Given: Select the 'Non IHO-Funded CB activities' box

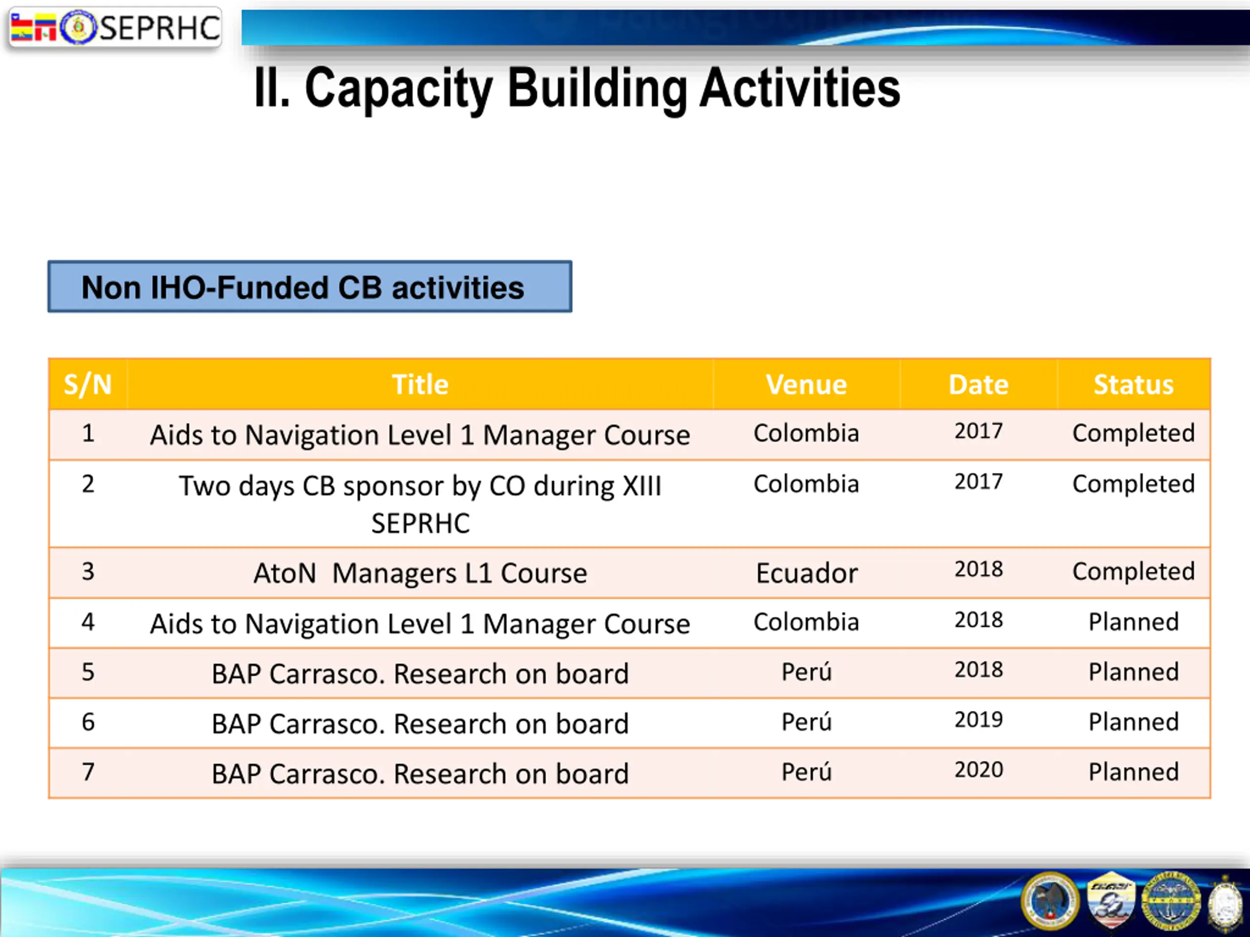Looking at the screenshot, I should (310, 286).
